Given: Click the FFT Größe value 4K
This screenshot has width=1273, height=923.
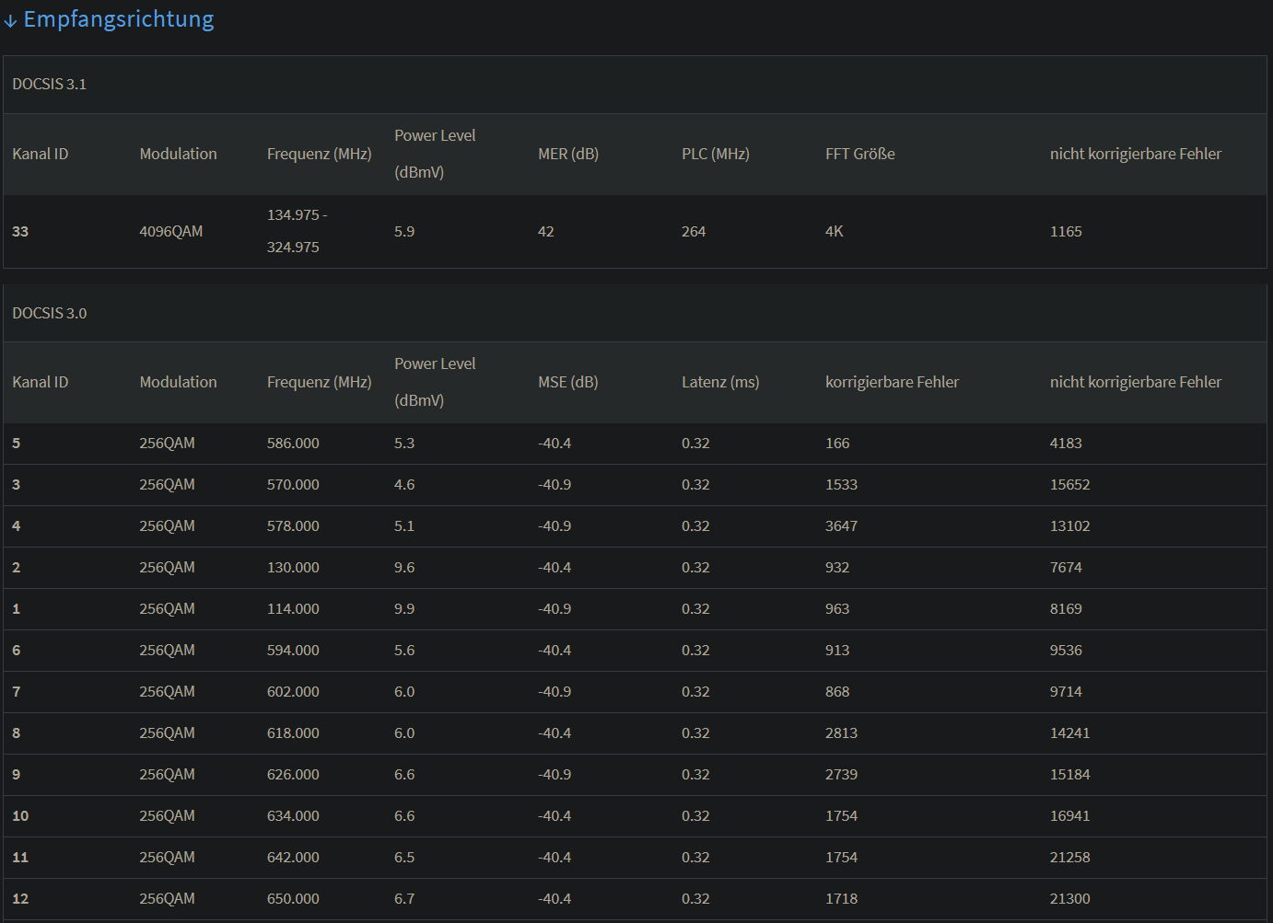Looking at the screenshot, I should point(835,231).
